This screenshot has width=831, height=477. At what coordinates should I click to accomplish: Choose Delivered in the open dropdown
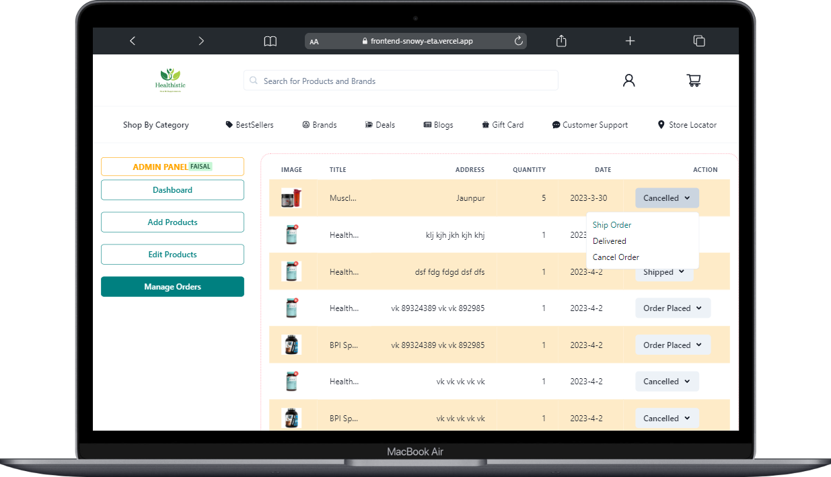pos(610,241)
